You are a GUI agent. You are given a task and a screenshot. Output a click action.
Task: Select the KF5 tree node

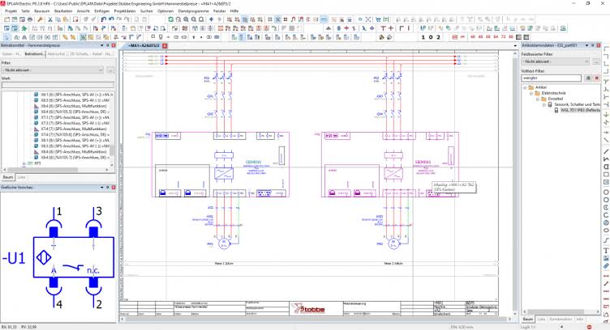(x=38, y=163)
